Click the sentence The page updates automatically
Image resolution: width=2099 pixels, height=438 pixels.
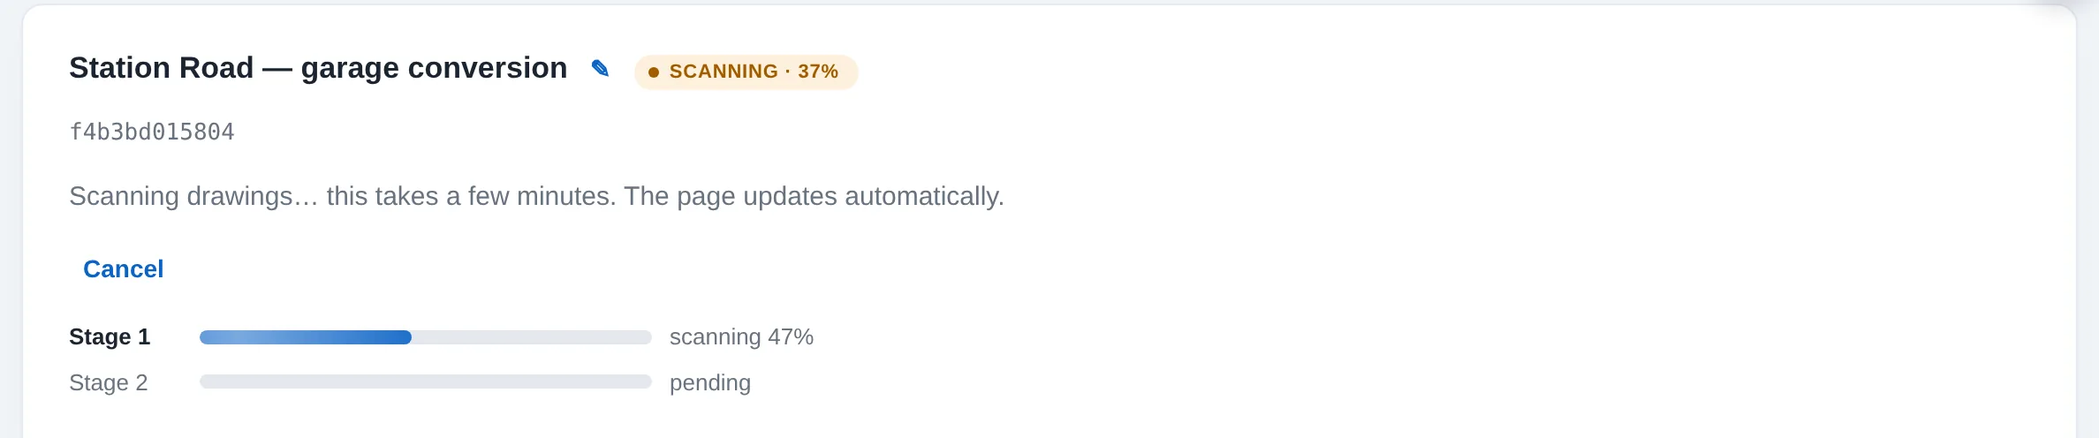pyautogui.click(x=814, y=196)
